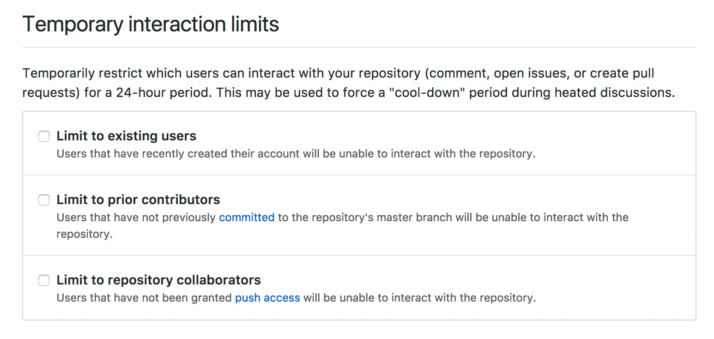714x339 pixels.
Task: Tick the Limit to prior contributors checkbox
Action: (x=44, y=200)
